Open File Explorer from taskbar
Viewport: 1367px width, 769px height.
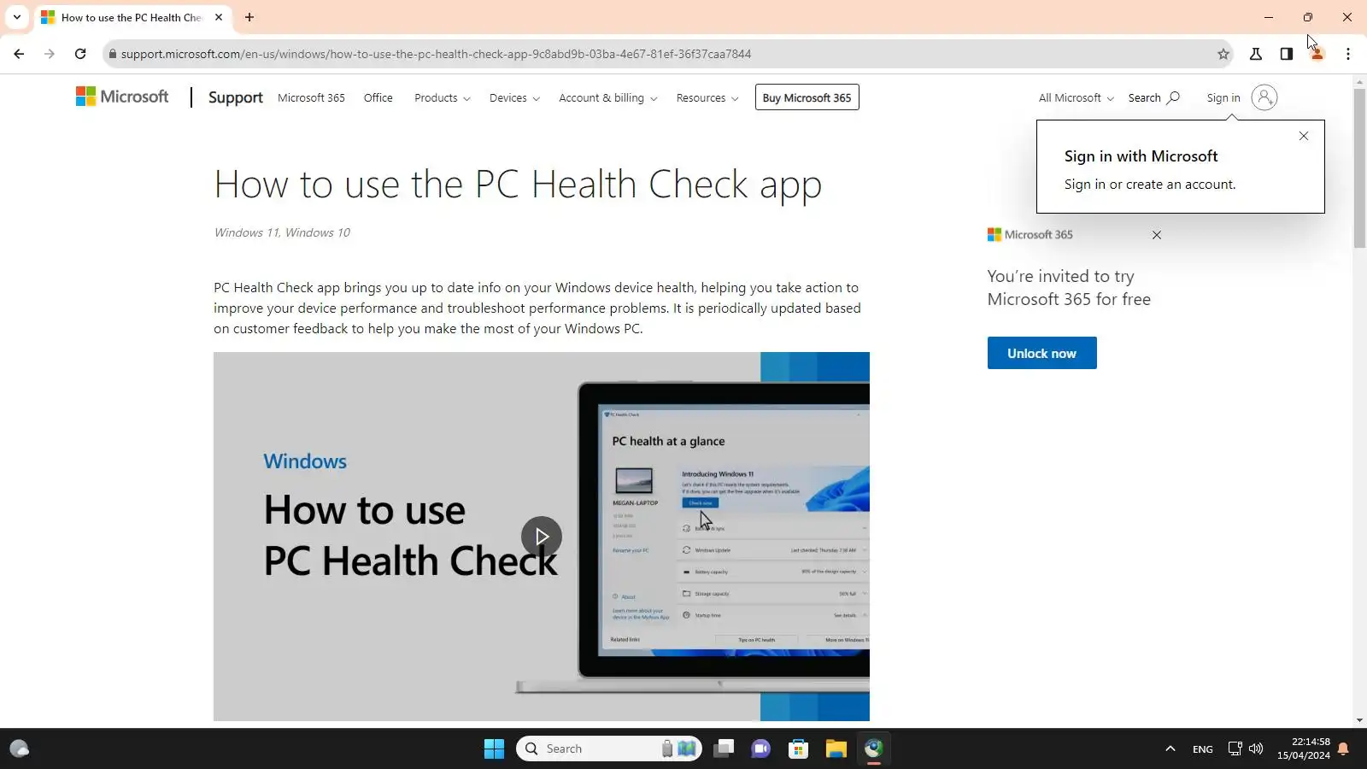[x=836, y=749]
